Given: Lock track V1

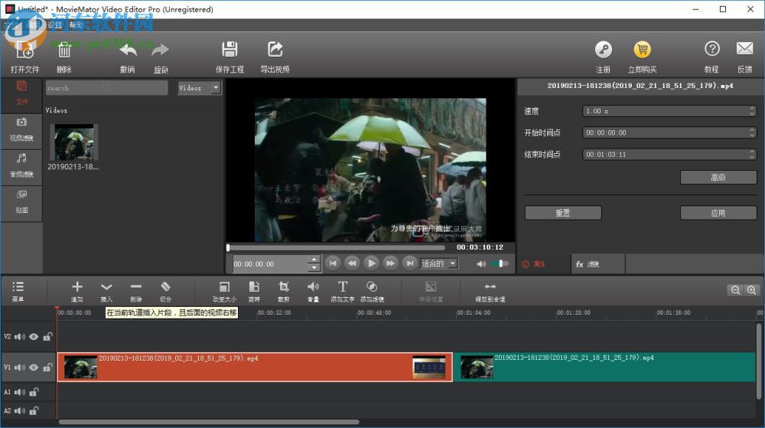Looking at the screenshot, I should [47, 368].
